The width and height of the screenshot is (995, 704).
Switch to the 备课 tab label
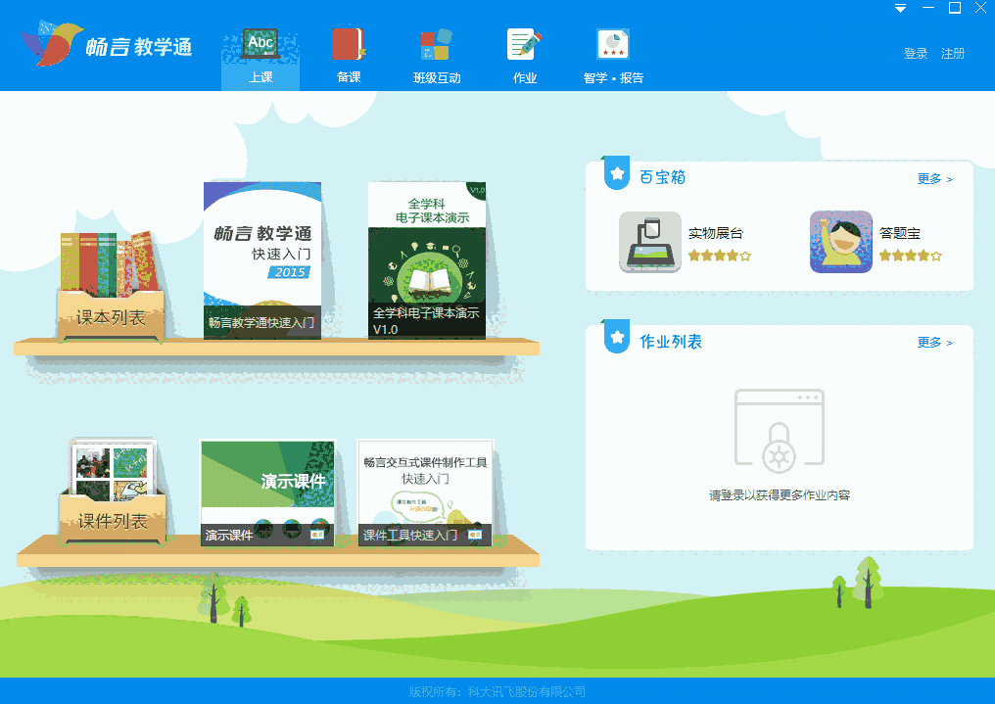[x=349, y=77]
